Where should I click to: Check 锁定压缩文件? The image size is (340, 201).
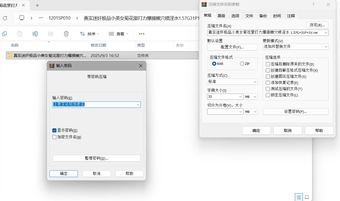(x=268, y=95)
